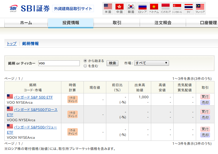Open the ホーム tab
The image size is (218, 154).
[x=26, y=23]
